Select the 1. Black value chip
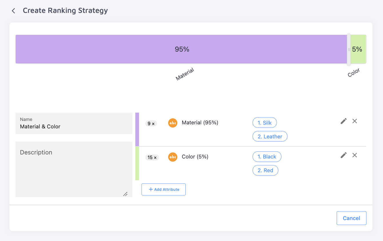Viewport: 383px width, 241px height. pyautogui.click(x=267, y=157)
